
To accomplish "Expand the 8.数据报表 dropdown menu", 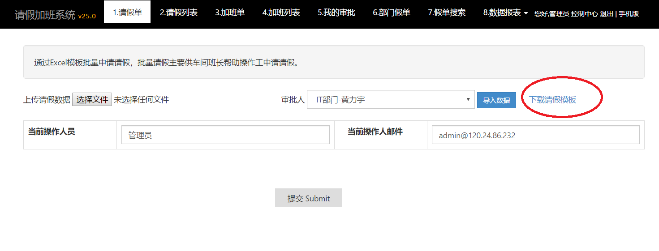I will coord(505,13).
